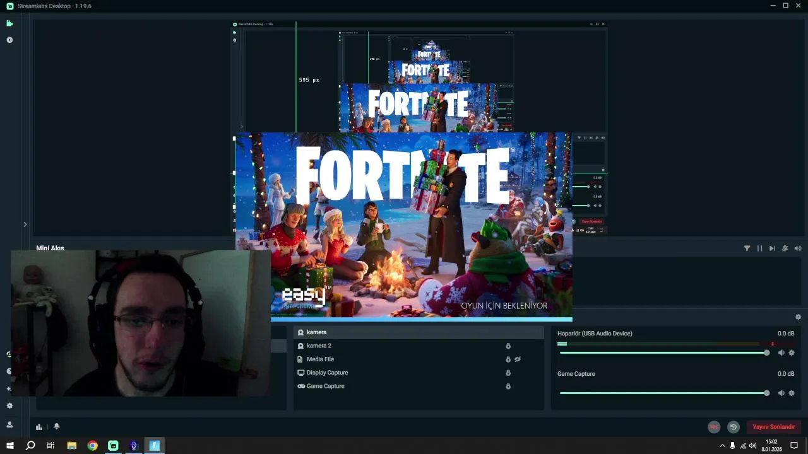Click the OYUN İÇİN BEKLENİYOR text
The width and height of the screenshot is (808, 454).
coord(504,306)
